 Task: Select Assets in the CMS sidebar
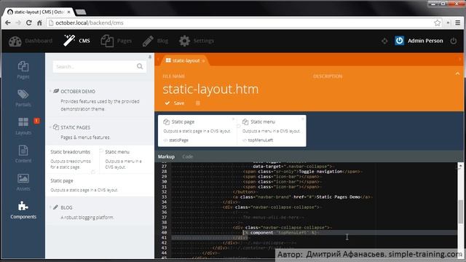point(23,182)
